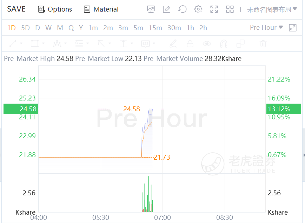
Task: Delete drawings with the trash icon
Action: [263, 44]
